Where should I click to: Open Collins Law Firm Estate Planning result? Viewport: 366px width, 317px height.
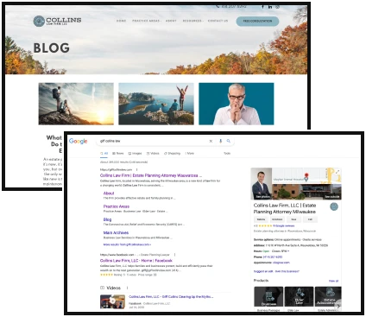[151, 175]
